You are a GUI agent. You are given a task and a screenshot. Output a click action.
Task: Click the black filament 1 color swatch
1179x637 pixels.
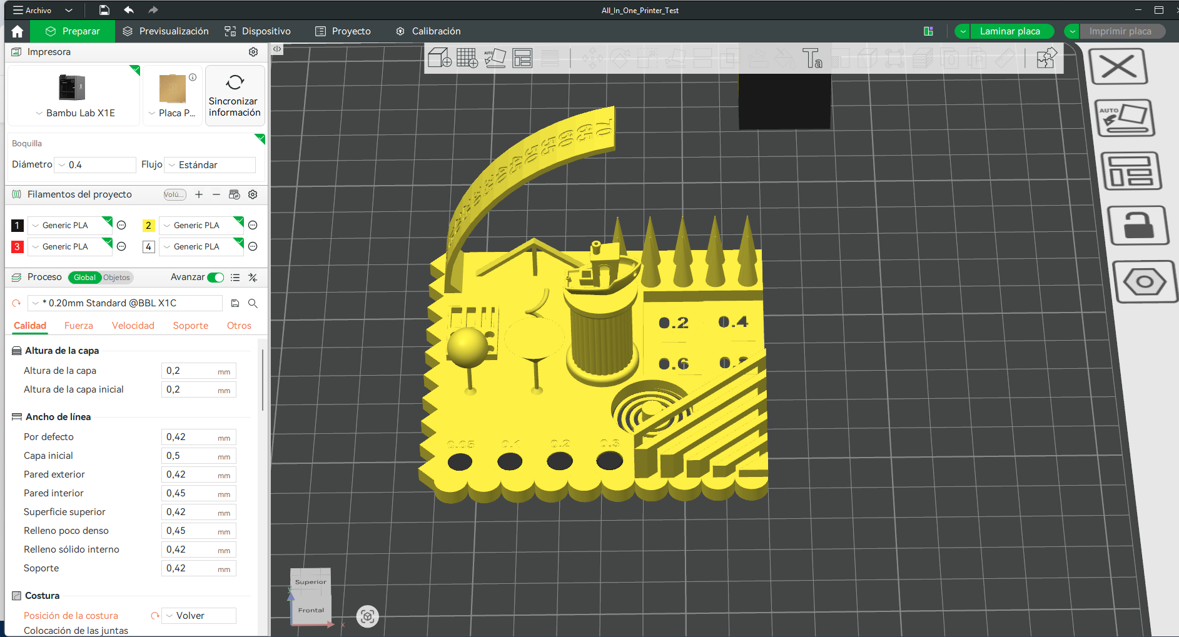18,225
